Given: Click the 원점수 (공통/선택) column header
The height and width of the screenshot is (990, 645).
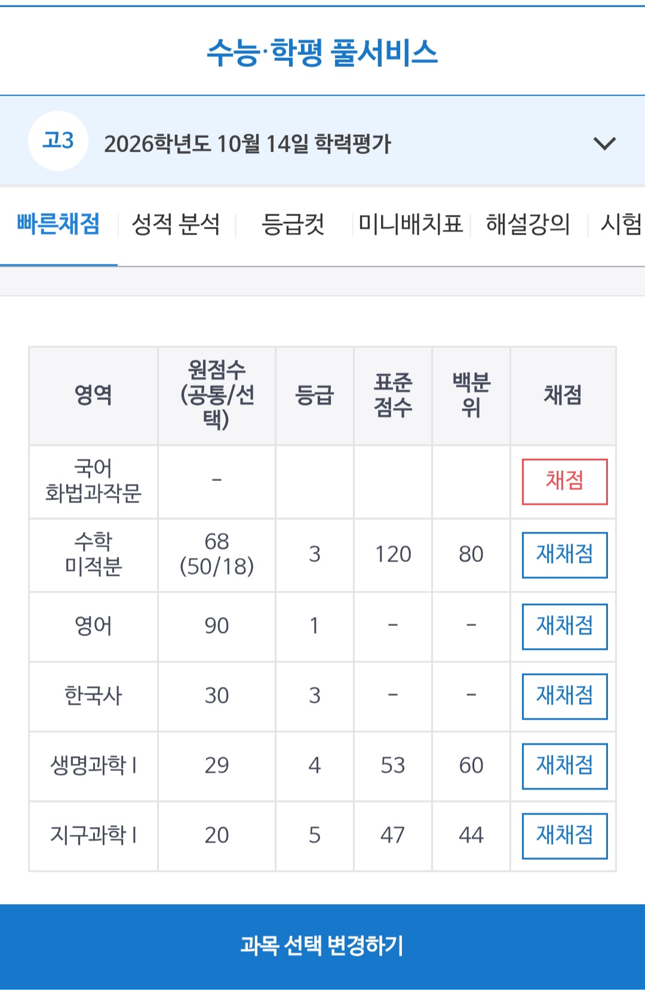Looking at the screenshot, I should (217, 395).
